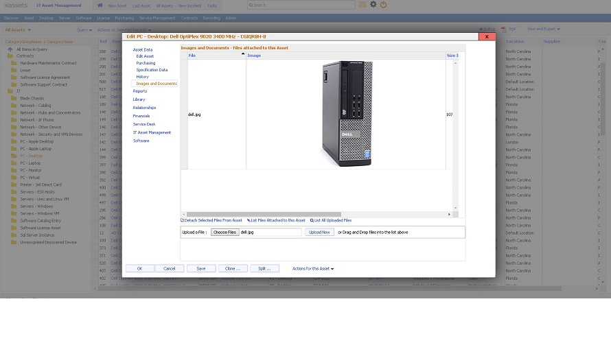Viewport: 611px width, 343px height.
Task: Open the Financials section in sidebar
Action: pos(141,116)
